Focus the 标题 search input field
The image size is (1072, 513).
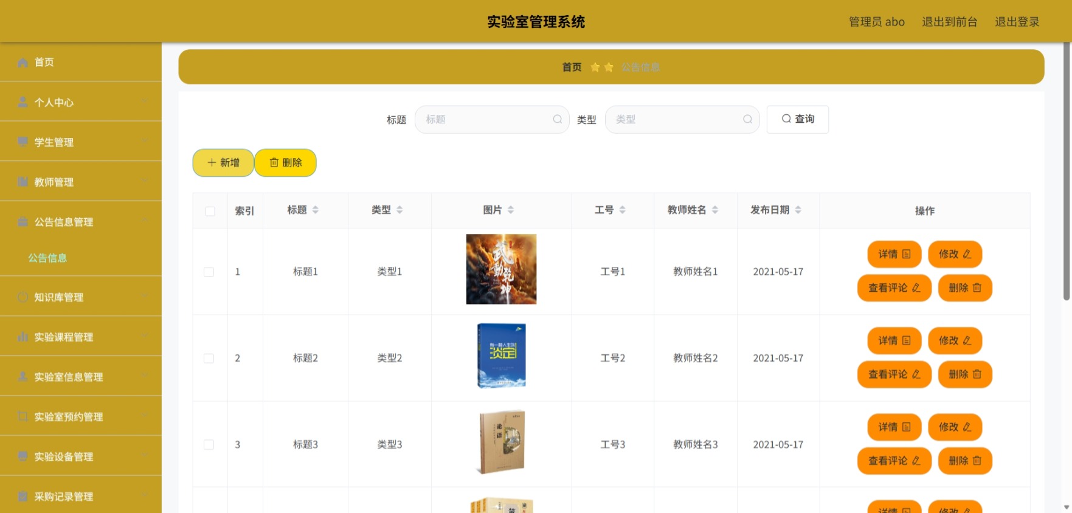(x=492, y=119)
